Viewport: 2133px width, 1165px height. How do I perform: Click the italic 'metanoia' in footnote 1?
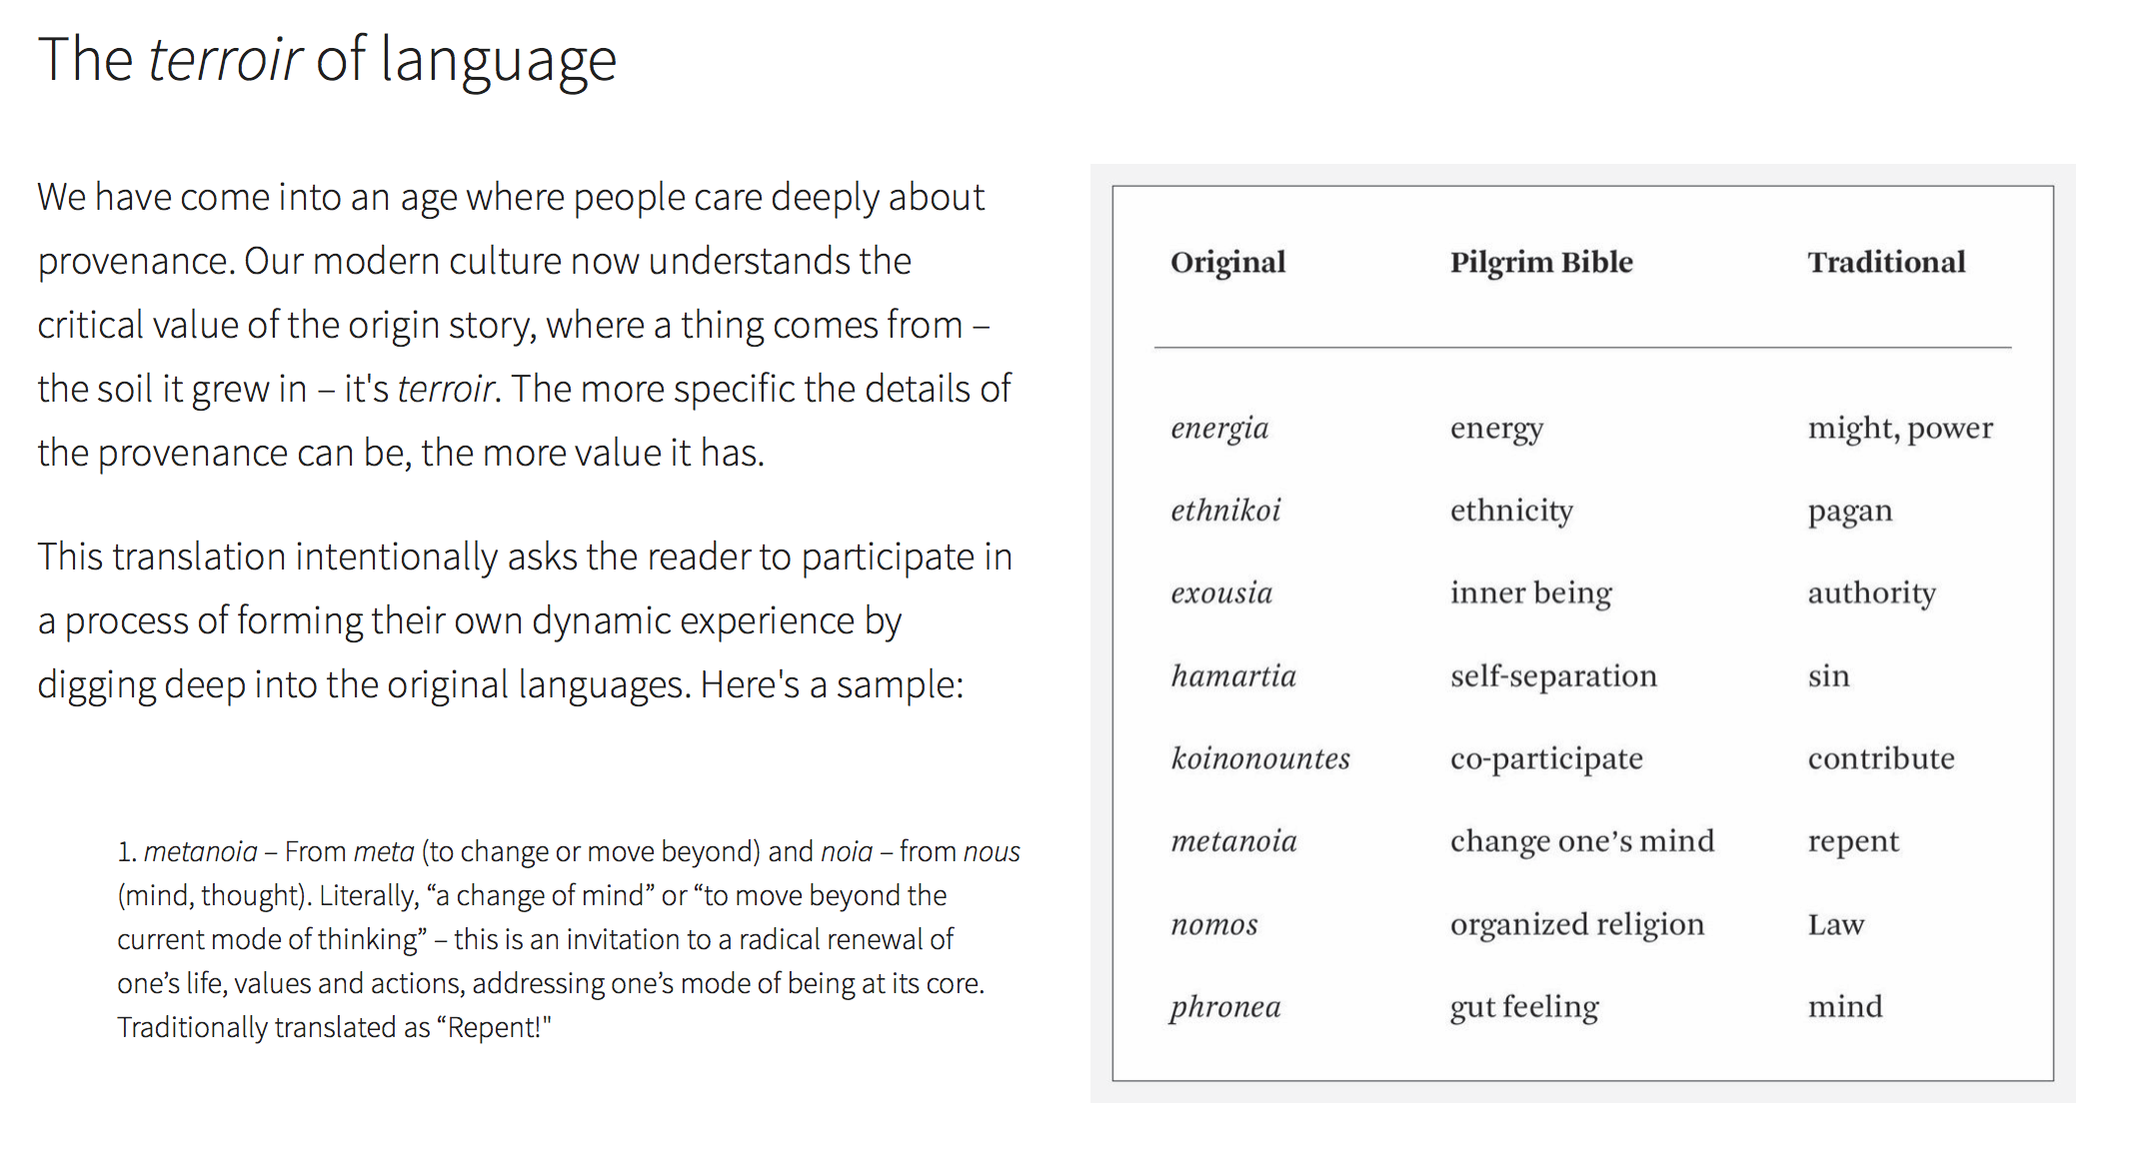click(200, 851)
